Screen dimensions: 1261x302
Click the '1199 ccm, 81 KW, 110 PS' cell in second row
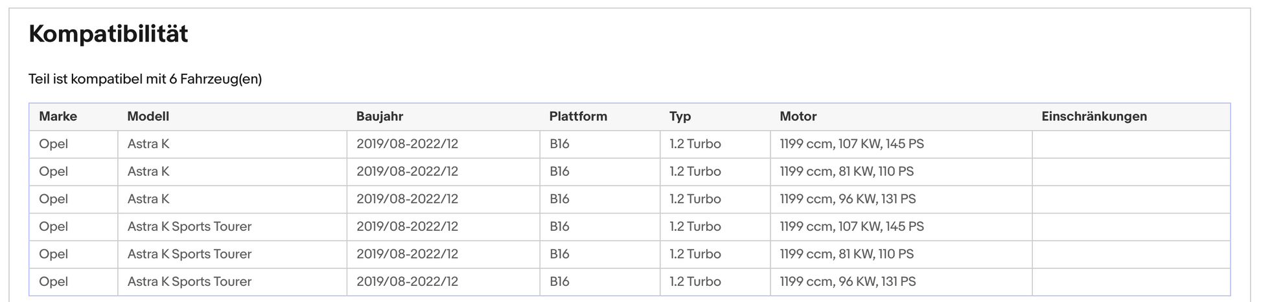[x=901, y=172]
